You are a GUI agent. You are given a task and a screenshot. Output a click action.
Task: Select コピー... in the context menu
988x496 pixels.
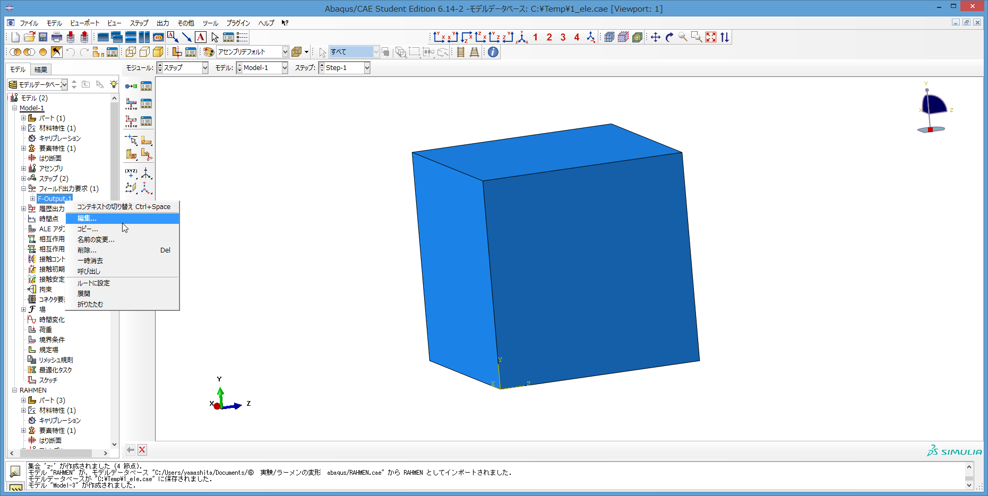[x=123, y=229]
